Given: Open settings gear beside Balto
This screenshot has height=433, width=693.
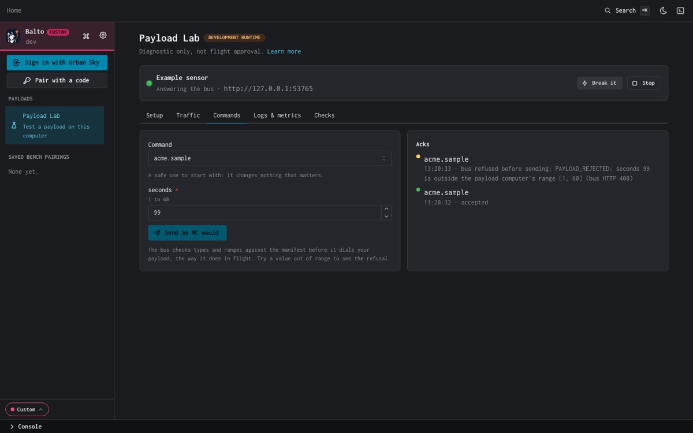Looking at the screenshot, I should pyautogui.click(x=103, y=35).
